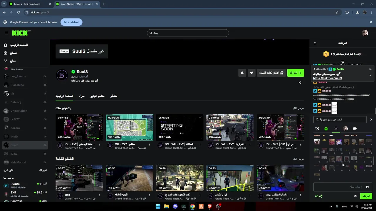The width and height of the screenshot is (376, 211).
Task: Dismiss the default browser notification bar
Action: pyautogui.click(x=371, y=22)
